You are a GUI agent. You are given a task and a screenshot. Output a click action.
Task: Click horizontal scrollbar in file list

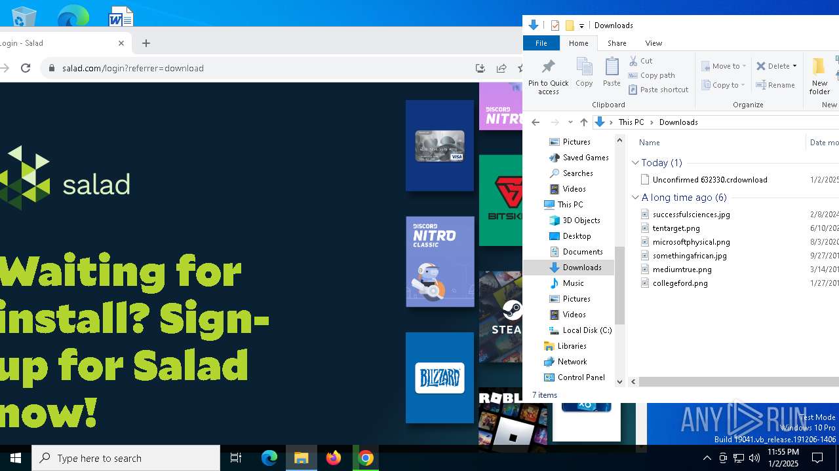739,381
